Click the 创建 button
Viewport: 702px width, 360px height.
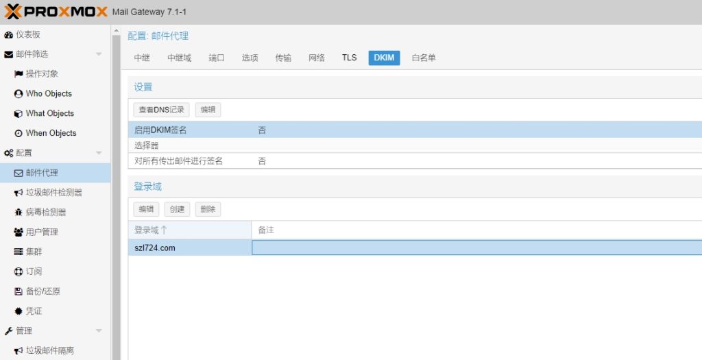(177, 209)
